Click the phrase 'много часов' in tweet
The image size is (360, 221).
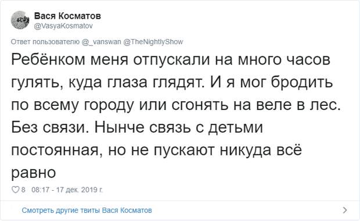click(284, 59)
